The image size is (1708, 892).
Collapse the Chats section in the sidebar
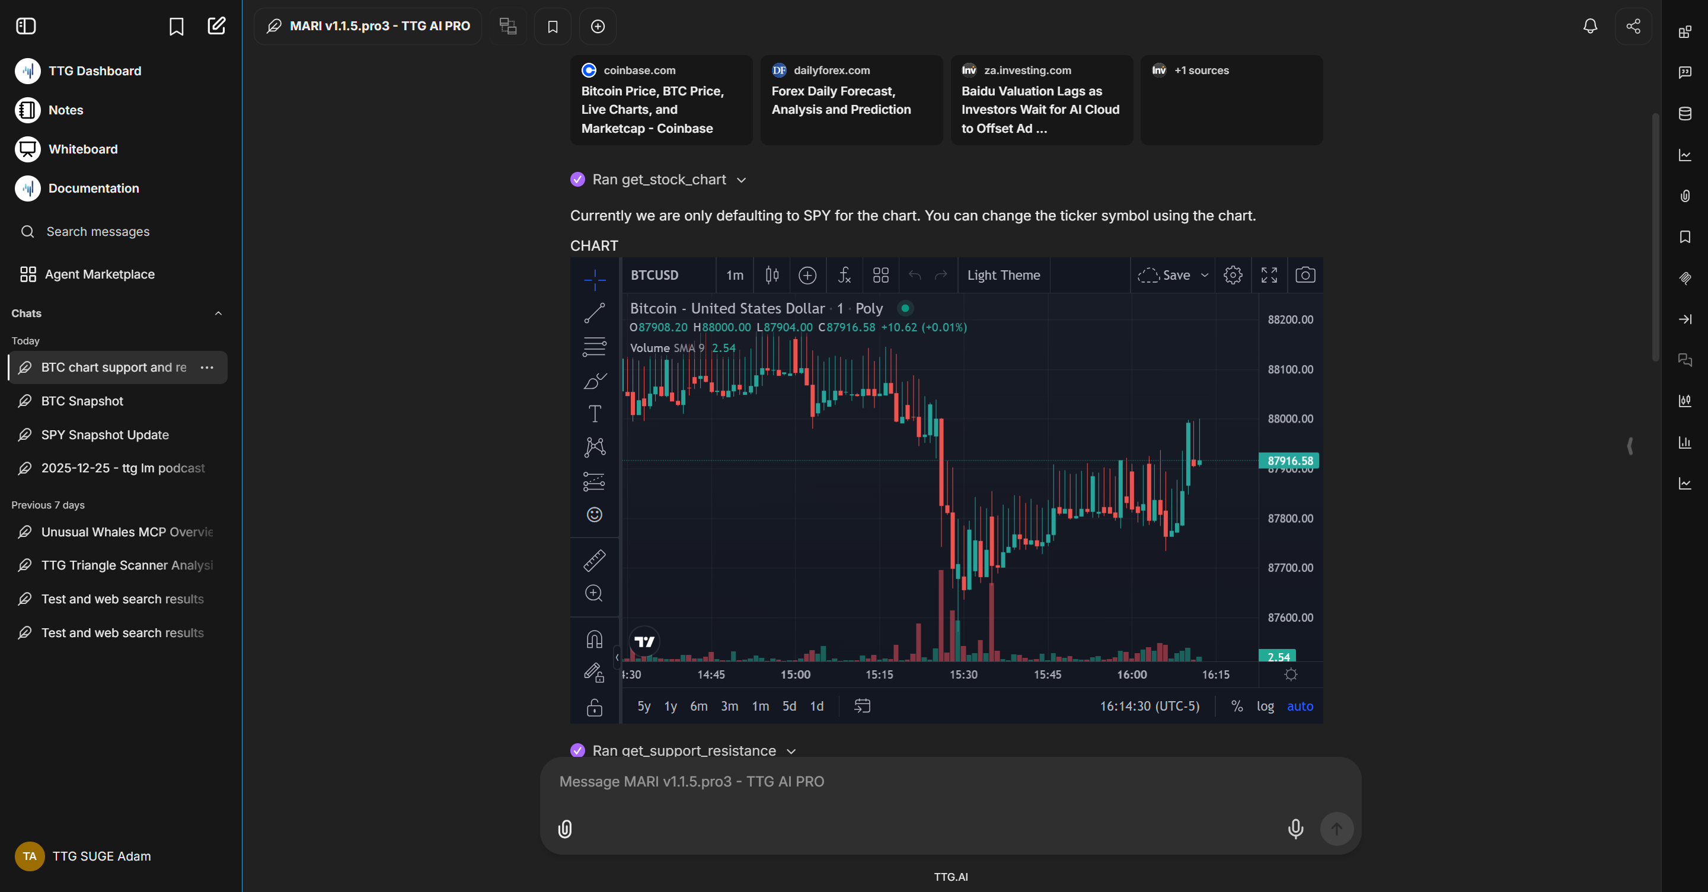pyautogui.click(x=218, y=313)
